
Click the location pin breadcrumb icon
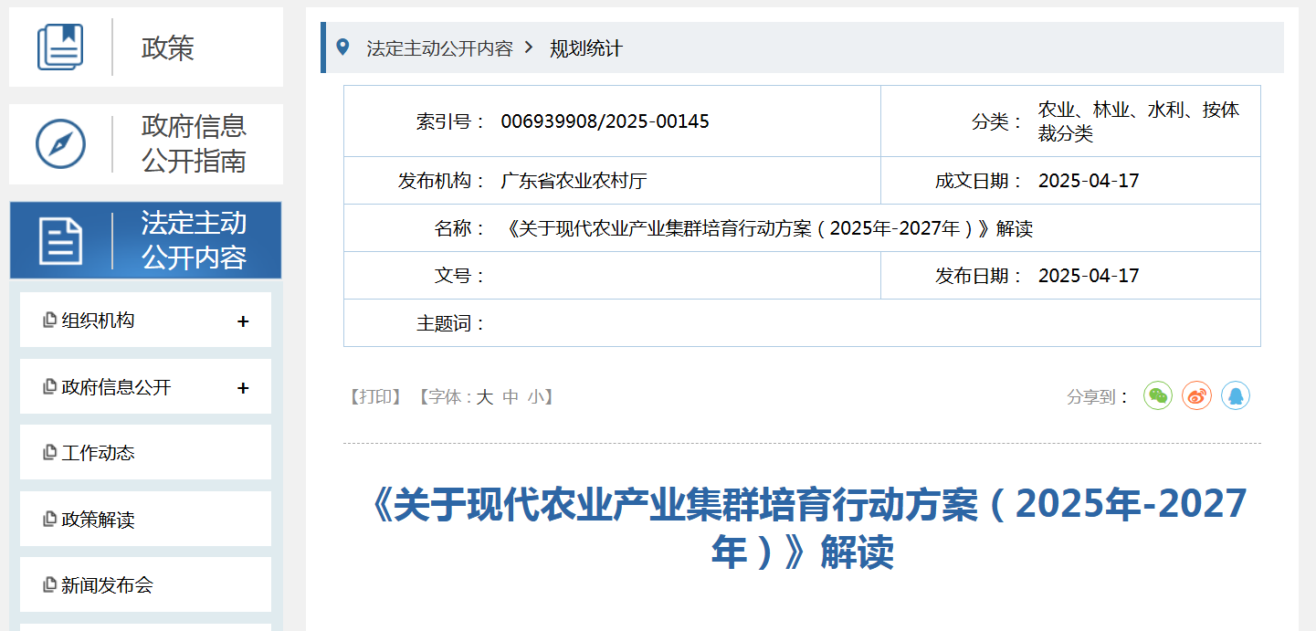(x=342, y=47)
